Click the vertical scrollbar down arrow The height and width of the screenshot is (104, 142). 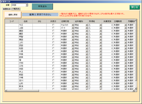(136, 89)
